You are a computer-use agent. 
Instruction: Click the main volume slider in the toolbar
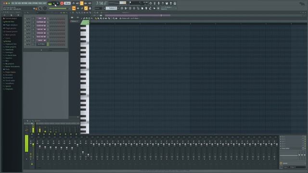(58, 9)
